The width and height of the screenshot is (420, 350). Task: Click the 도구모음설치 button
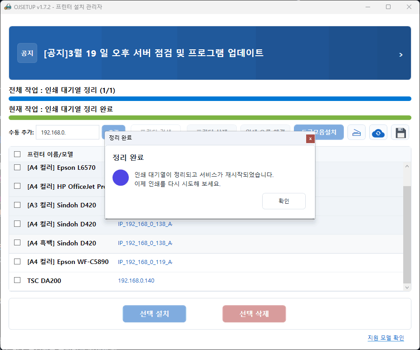tap(318, 132)
